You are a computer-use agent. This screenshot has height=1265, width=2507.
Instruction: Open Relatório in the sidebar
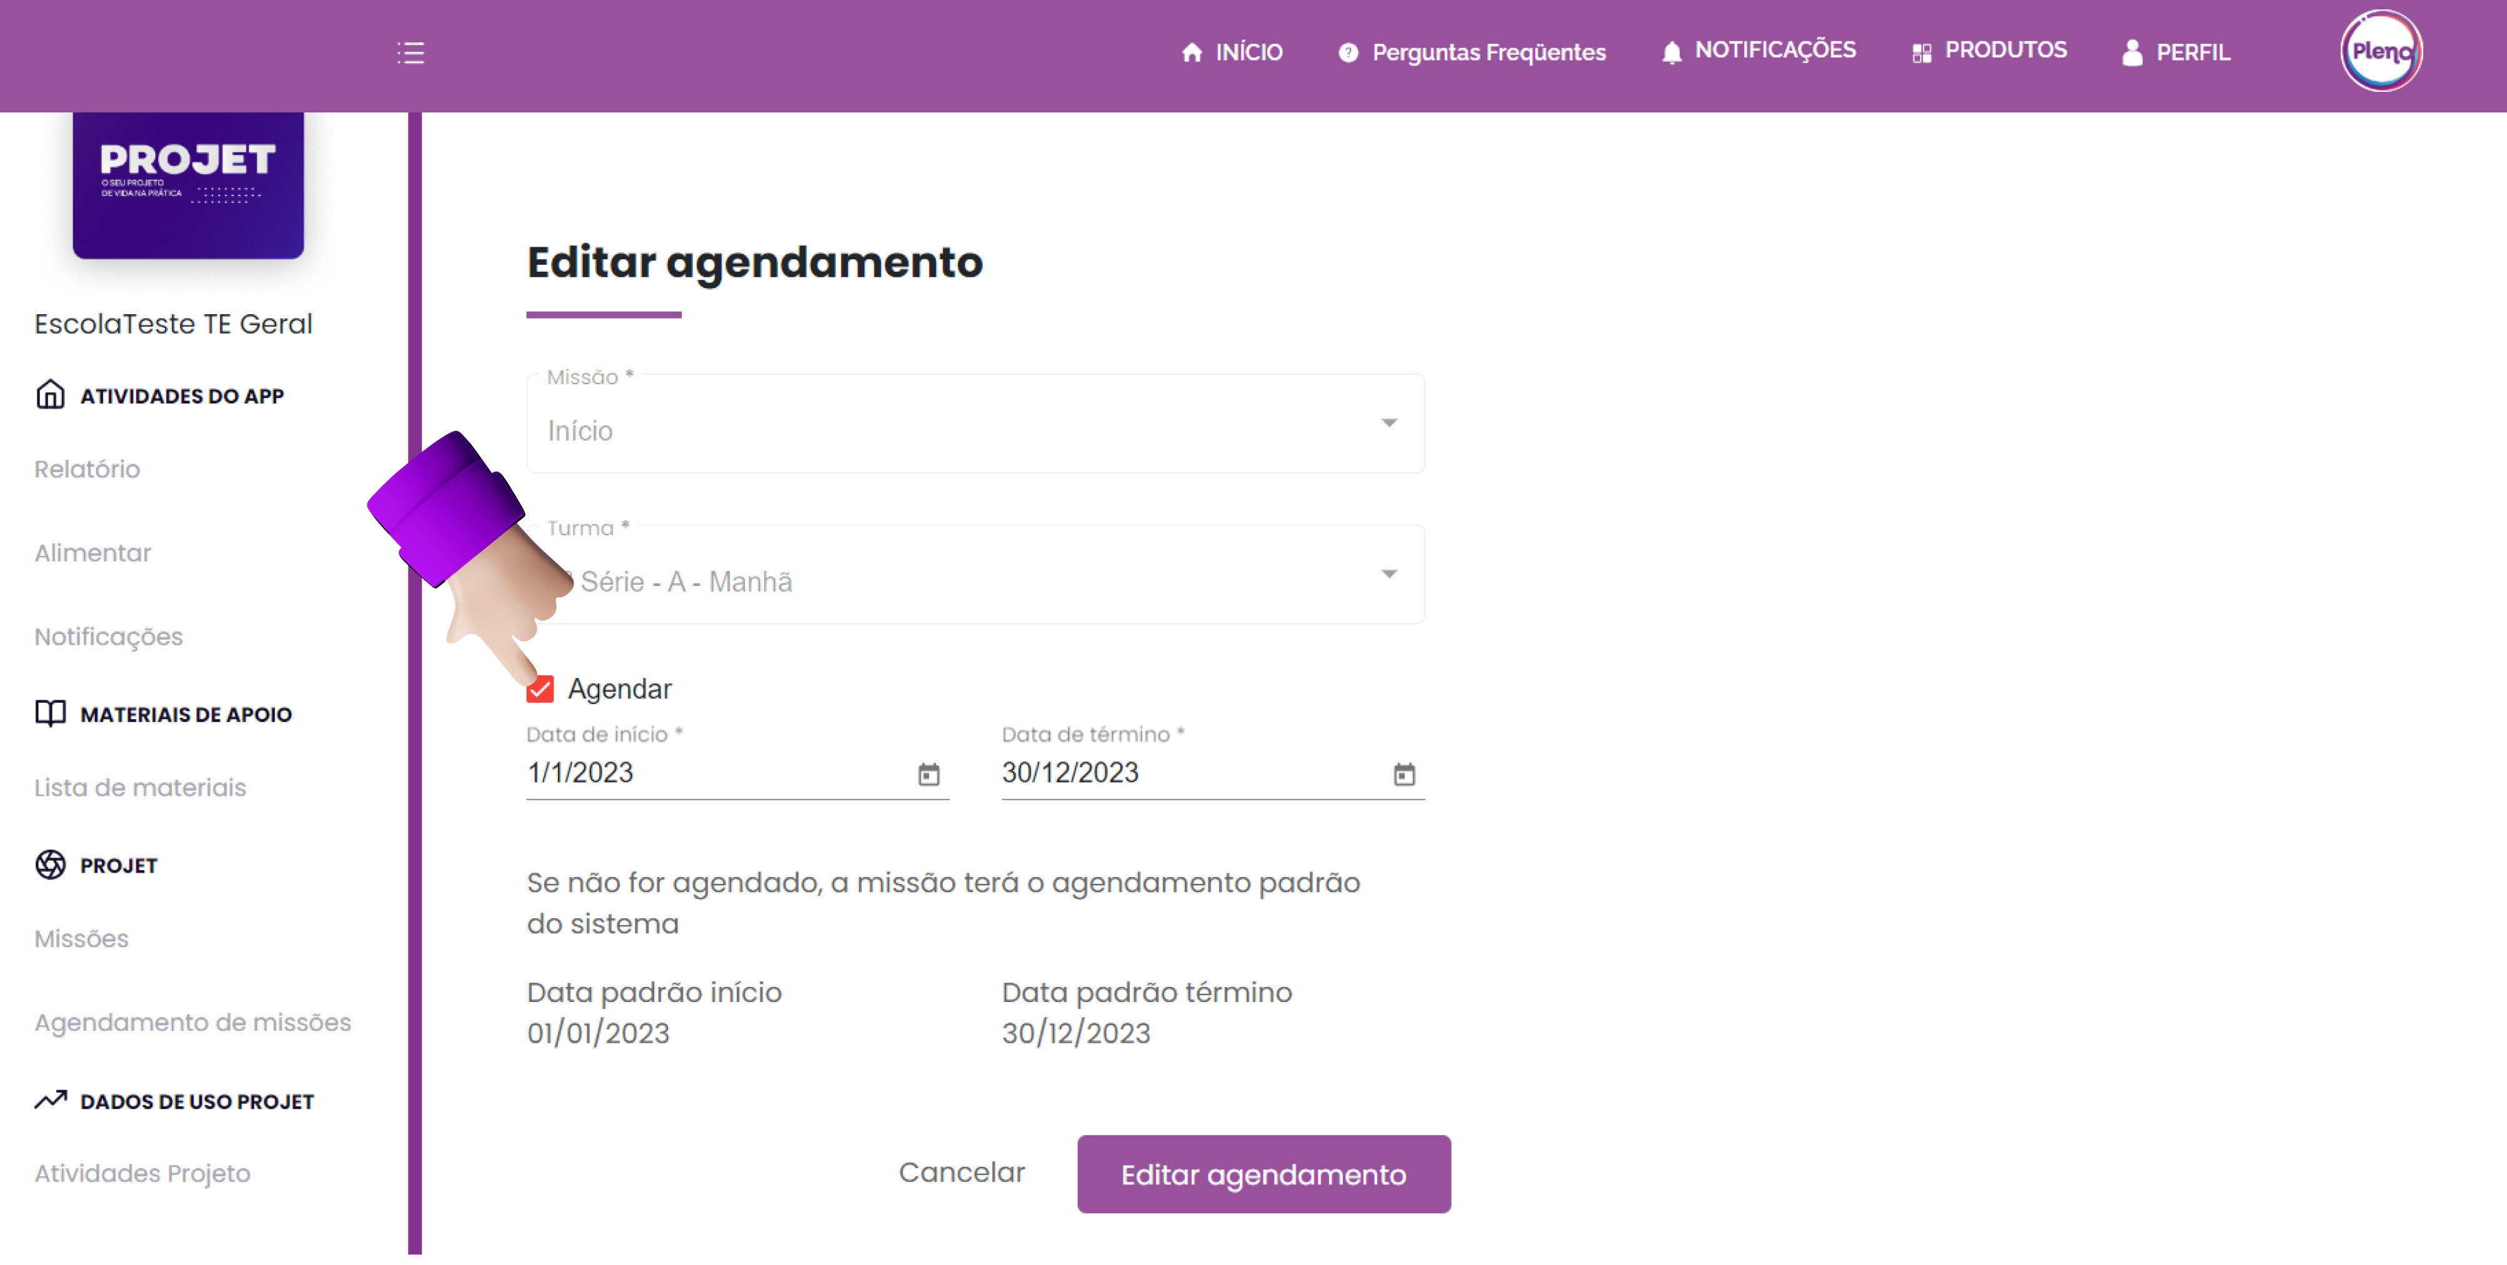click(x=87, y=469)
